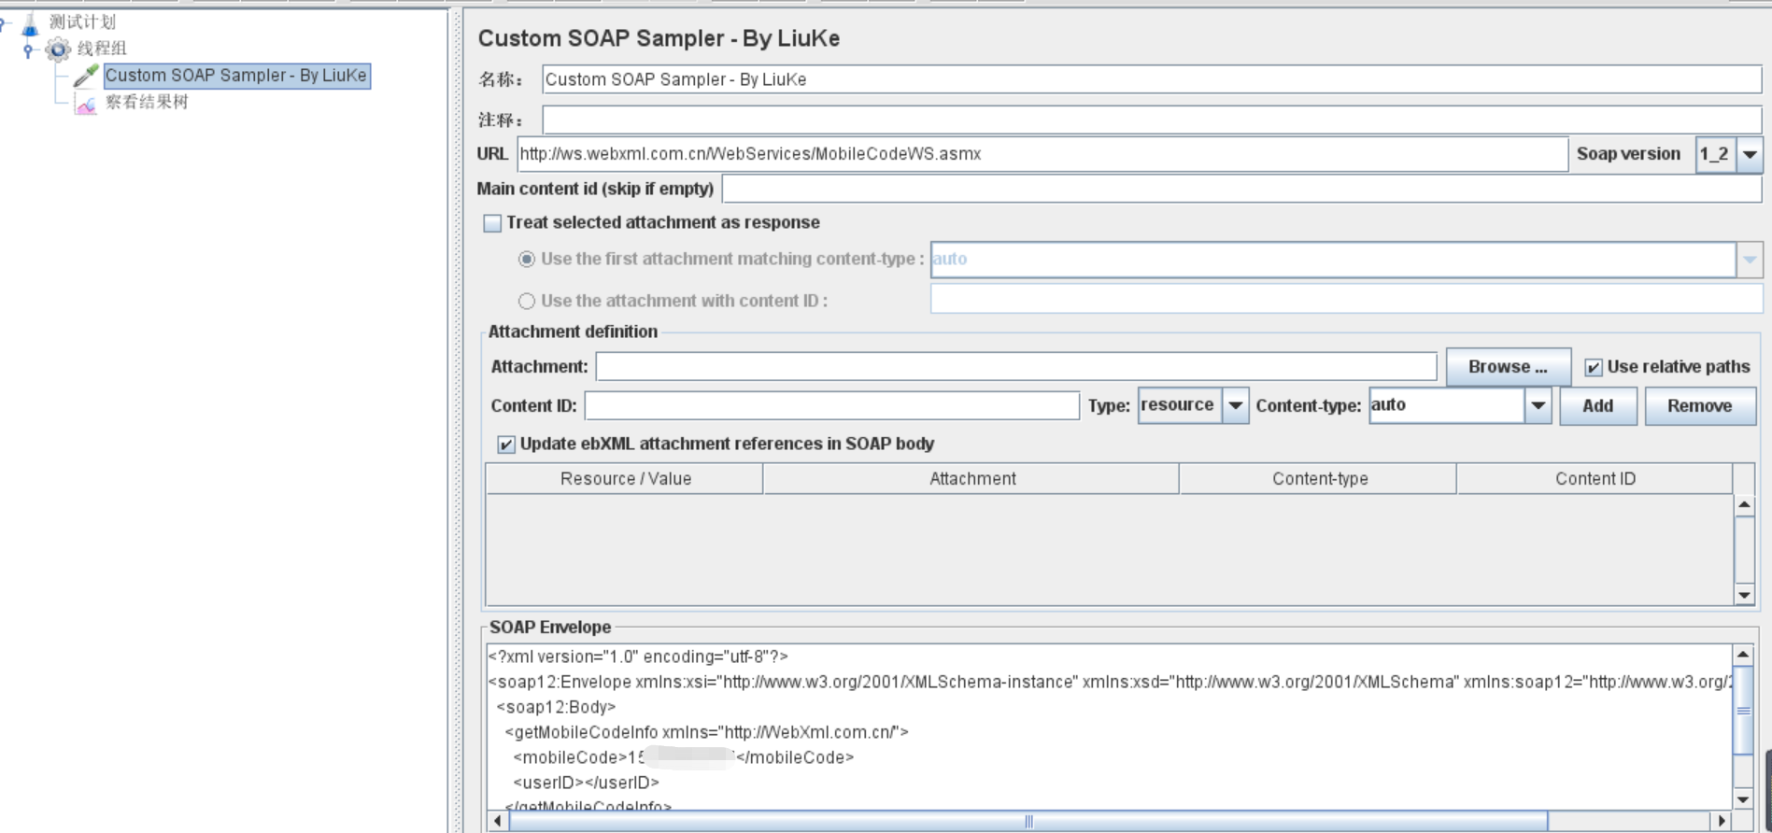Click attachment table scroll up arrow

[1744, 505]
